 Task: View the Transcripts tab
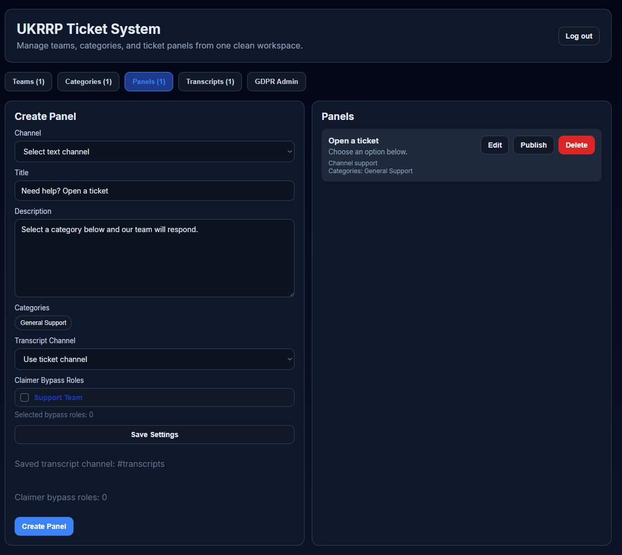[x=210, y=81]
